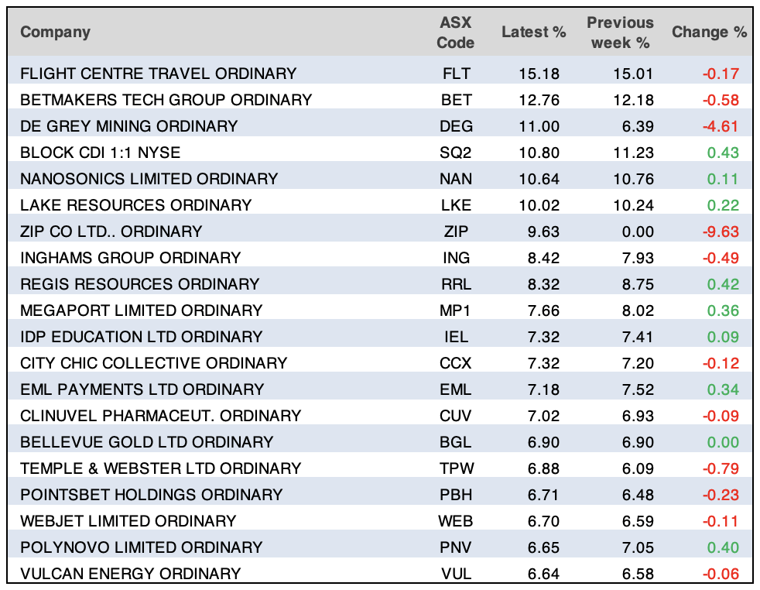
Task: Click the Flight Centre Travel Ordinary company name
Action: click(158, 74)
